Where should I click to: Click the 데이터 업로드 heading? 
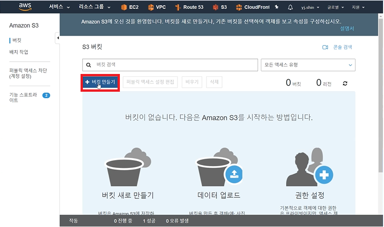point(219,195)
